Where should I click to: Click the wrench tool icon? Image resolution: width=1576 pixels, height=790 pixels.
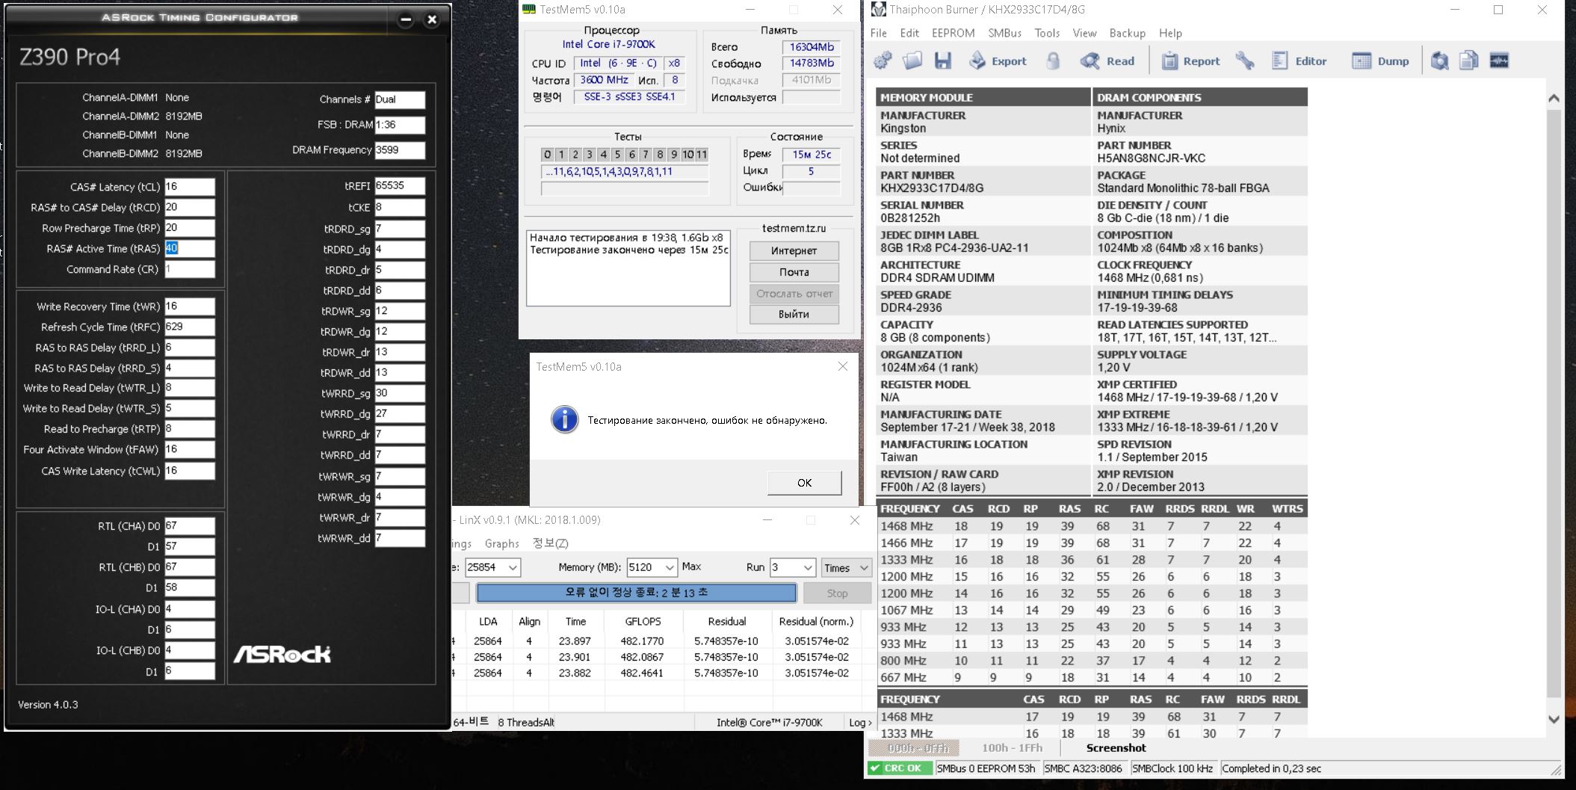(1245, 61)
